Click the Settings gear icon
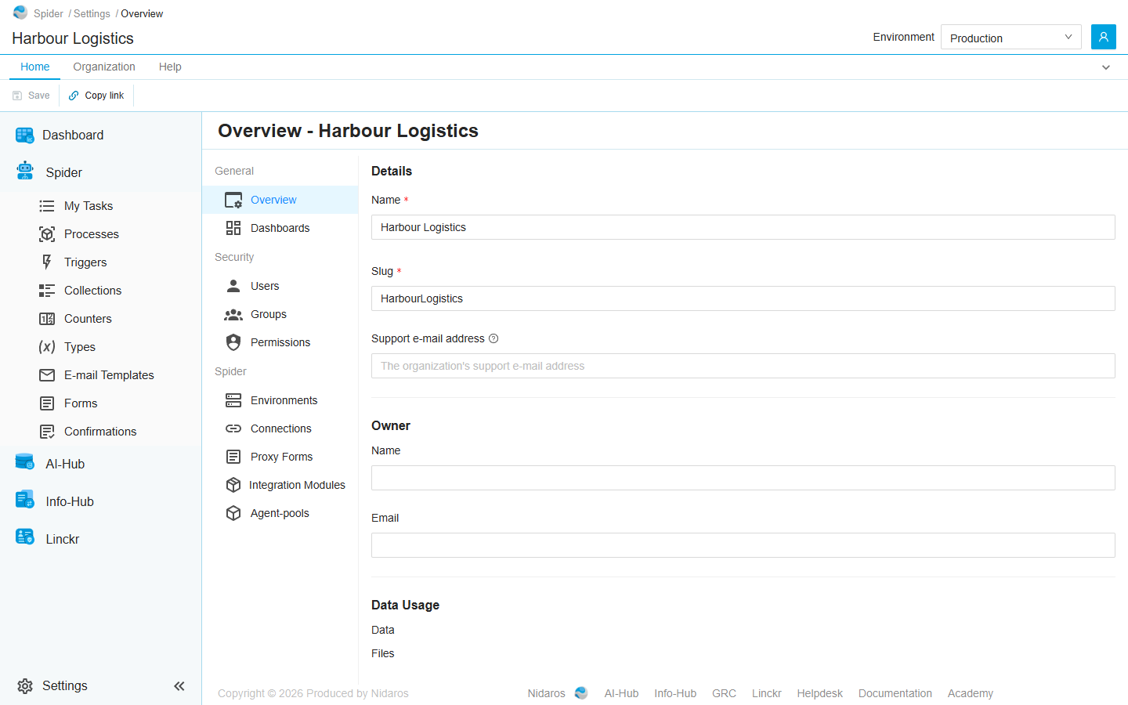The width and height of the screenshot is (1128, 705). click(25, 686)
